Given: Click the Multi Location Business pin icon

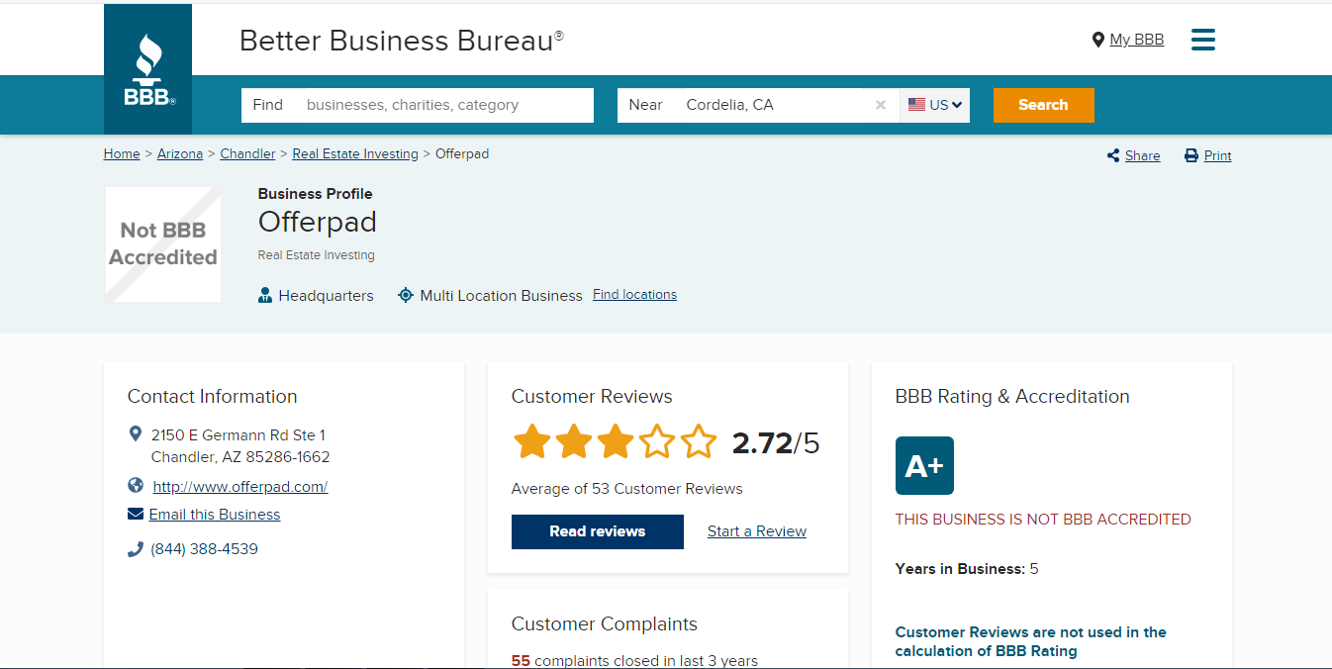Looking at the screenshot, I should tap(406, 294).
